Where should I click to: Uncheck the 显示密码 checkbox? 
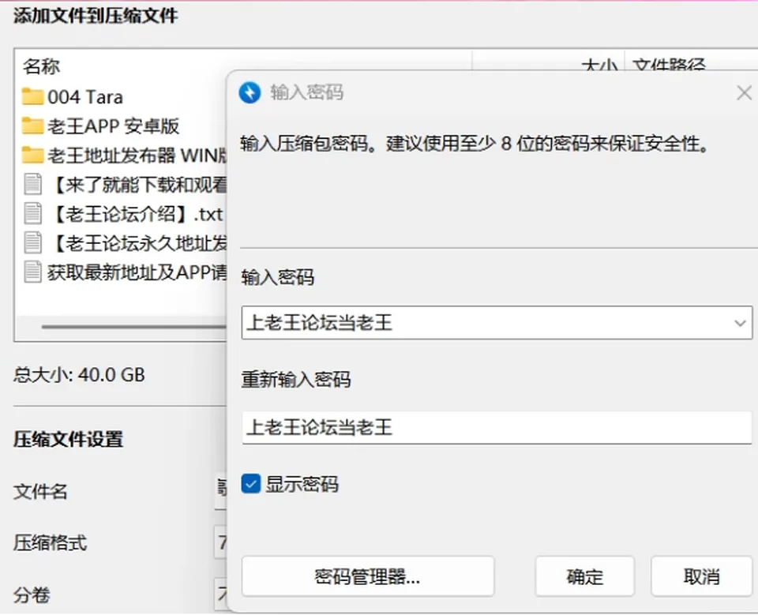coord(251,484)
